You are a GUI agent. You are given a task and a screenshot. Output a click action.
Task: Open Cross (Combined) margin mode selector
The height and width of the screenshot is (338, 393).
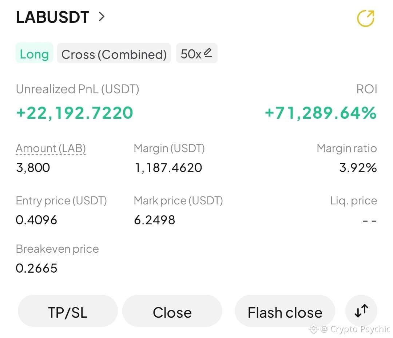114,53
